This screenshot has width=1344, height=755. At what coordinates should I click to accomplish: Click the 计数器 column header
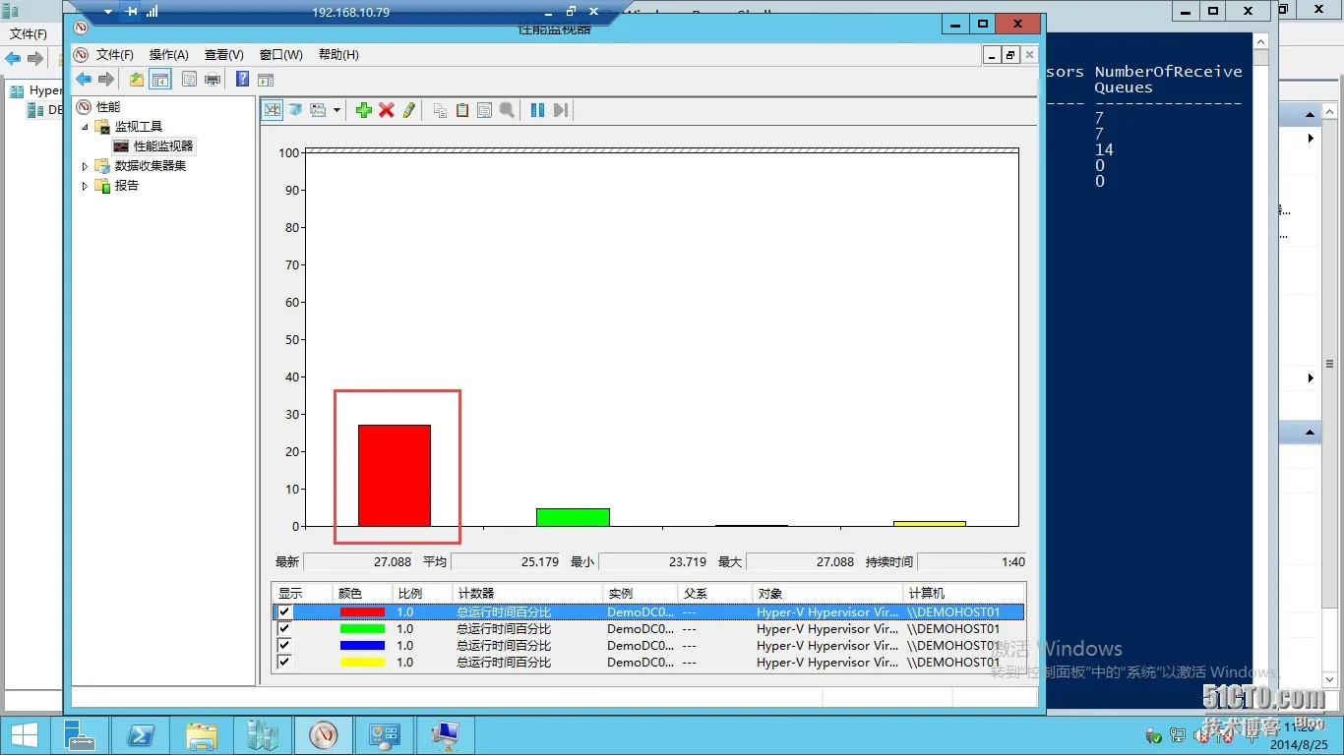(527, 593)
